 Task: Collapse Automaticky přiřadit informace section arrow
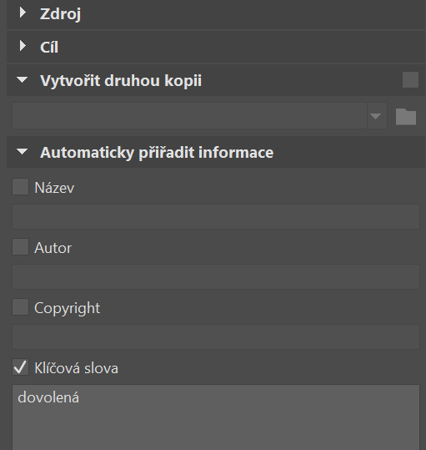22,152
